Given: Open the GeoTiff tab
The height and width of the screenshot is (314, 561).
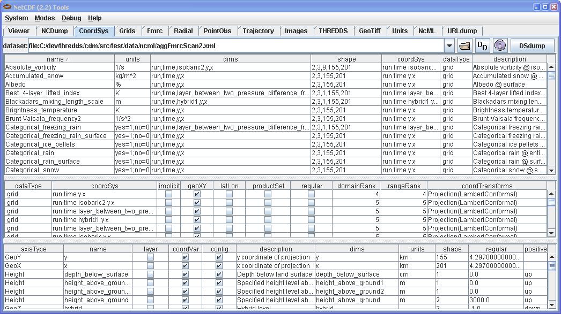Looking at the screenshot, I should pyautogui.click(x=370, y=31).
